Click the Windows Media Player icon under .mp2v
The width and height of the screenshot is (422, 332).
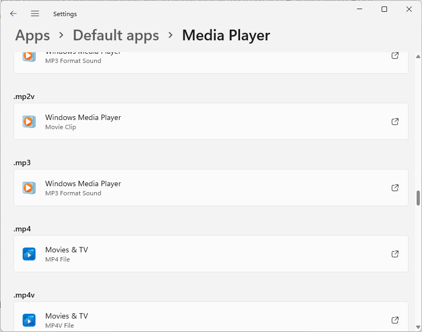(x=29, y=122)
